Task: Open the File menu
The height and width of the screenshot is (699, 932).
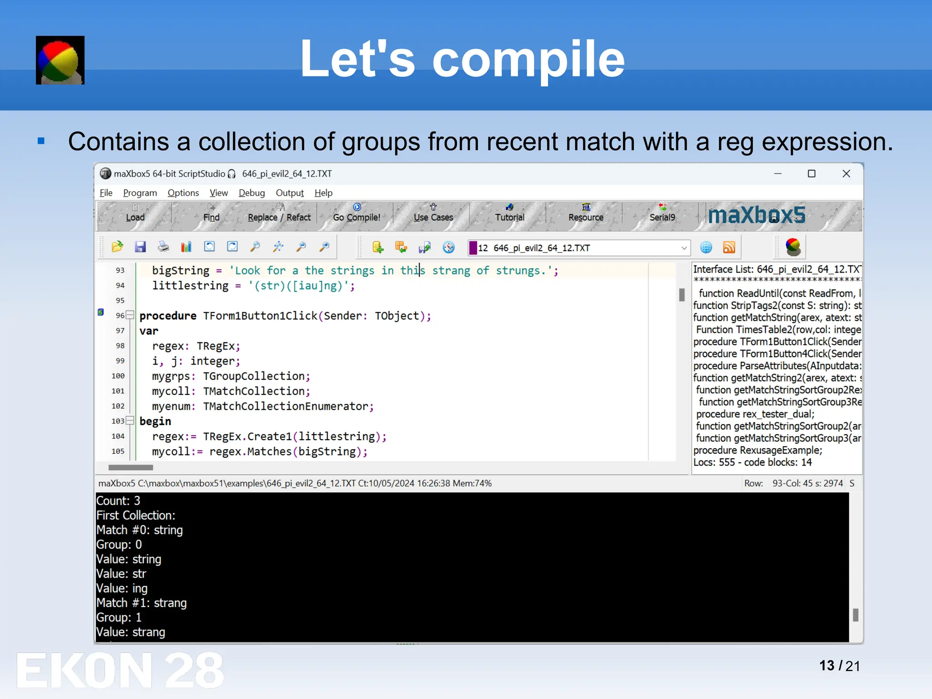Action: pyautogui.click(x=106, y=193)
